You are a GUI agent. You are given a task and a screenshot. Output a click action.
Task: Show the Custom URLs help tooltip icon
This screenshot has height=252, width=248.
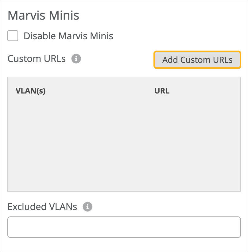coord(76,59)
